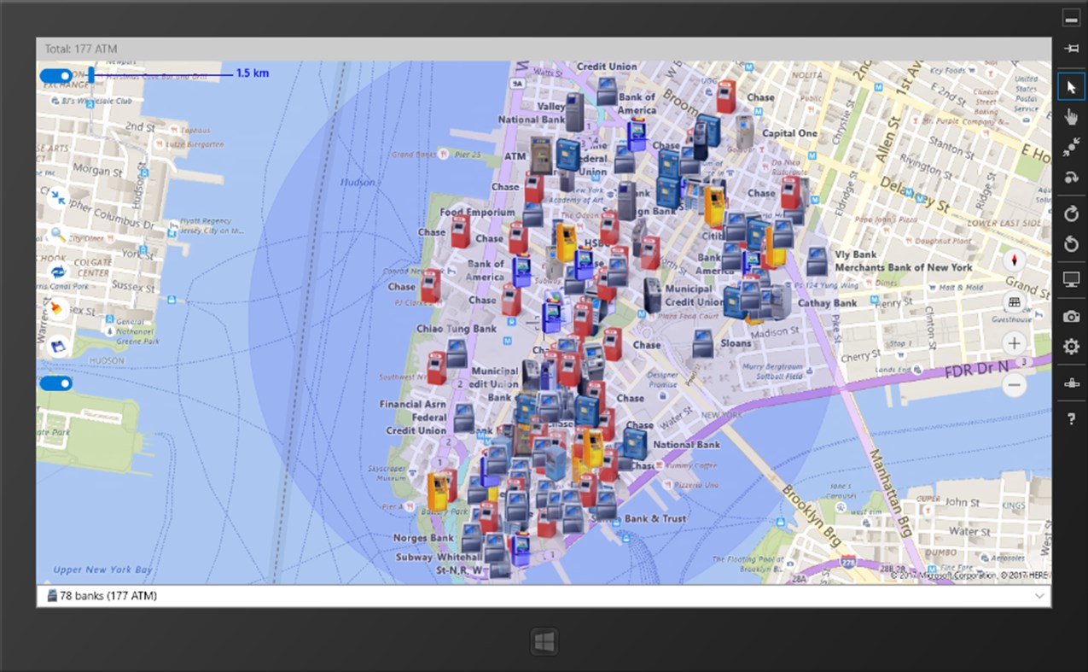Rotate simulator counterclockwise
The width and height of the screenshot is (1088, 672).
pyautogui.click(x=1071, y=245)
